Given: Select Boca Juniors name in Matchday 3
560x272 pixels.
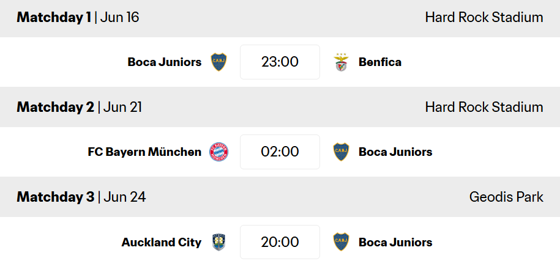Looking at the screenshot, I should pyautogui.click(x=396, y=242).
